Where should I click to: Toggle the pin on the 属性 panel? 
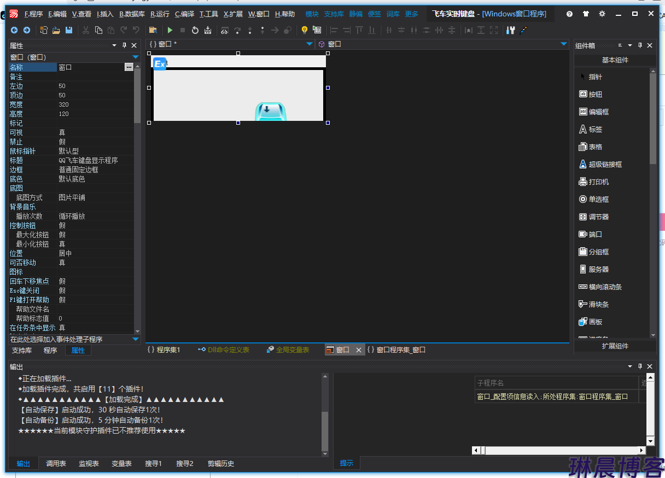pos(124,45)
